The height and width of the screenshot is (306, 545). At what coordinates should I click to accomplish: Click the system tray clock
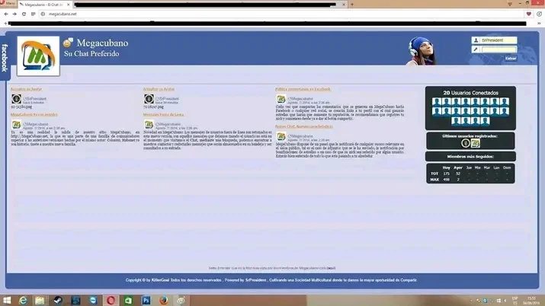click(x=531, y=301)
